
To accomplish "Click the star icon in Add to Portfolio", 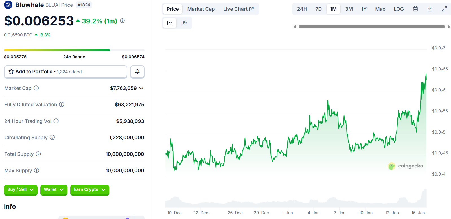I will 11,72.
